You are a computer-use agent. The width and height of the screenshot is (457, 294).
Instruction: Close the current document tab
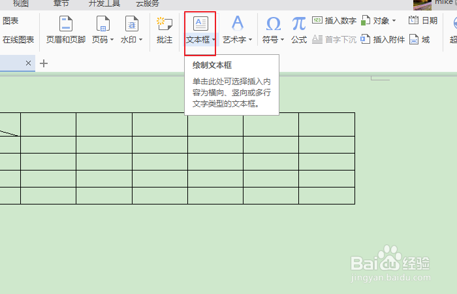28,63
